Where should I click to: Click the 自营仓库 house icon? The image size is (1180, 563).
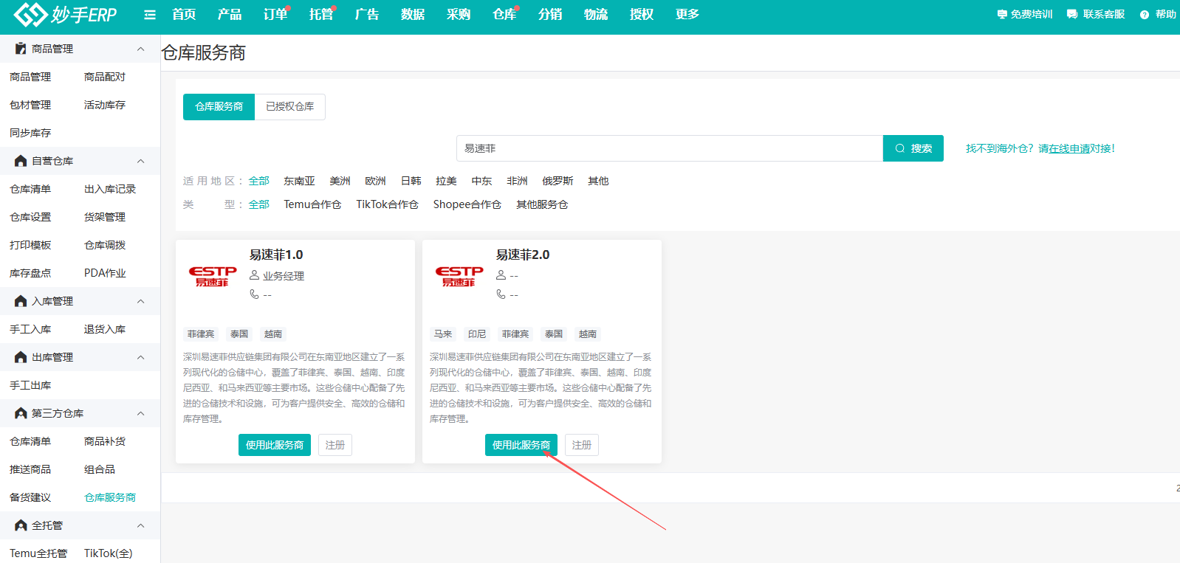point(21,161)
